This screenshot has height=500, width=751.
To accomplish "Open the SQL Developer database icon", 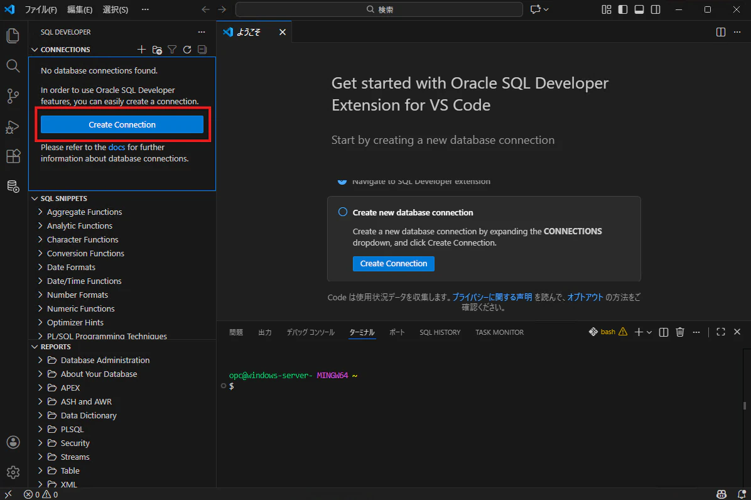I will pyautogui.click(x=13, y=187).
